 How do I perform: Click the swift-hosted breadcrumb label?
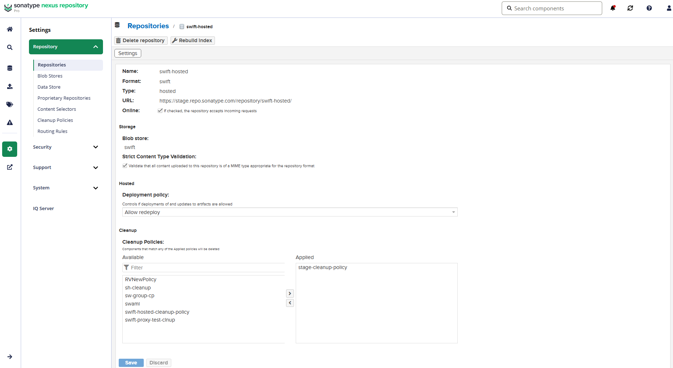click(199, 26)
